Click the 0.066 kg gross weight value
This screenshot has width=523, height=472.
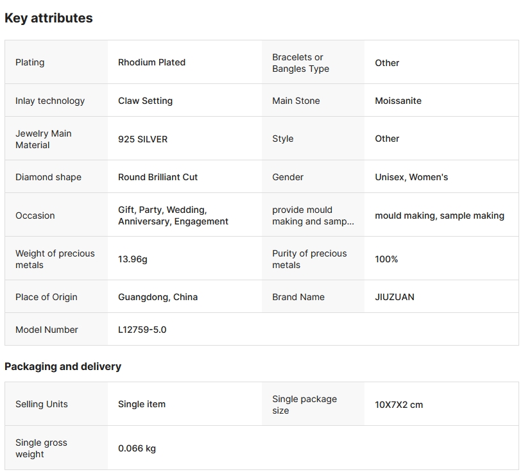pyautogui.click(x=137, y=448)
